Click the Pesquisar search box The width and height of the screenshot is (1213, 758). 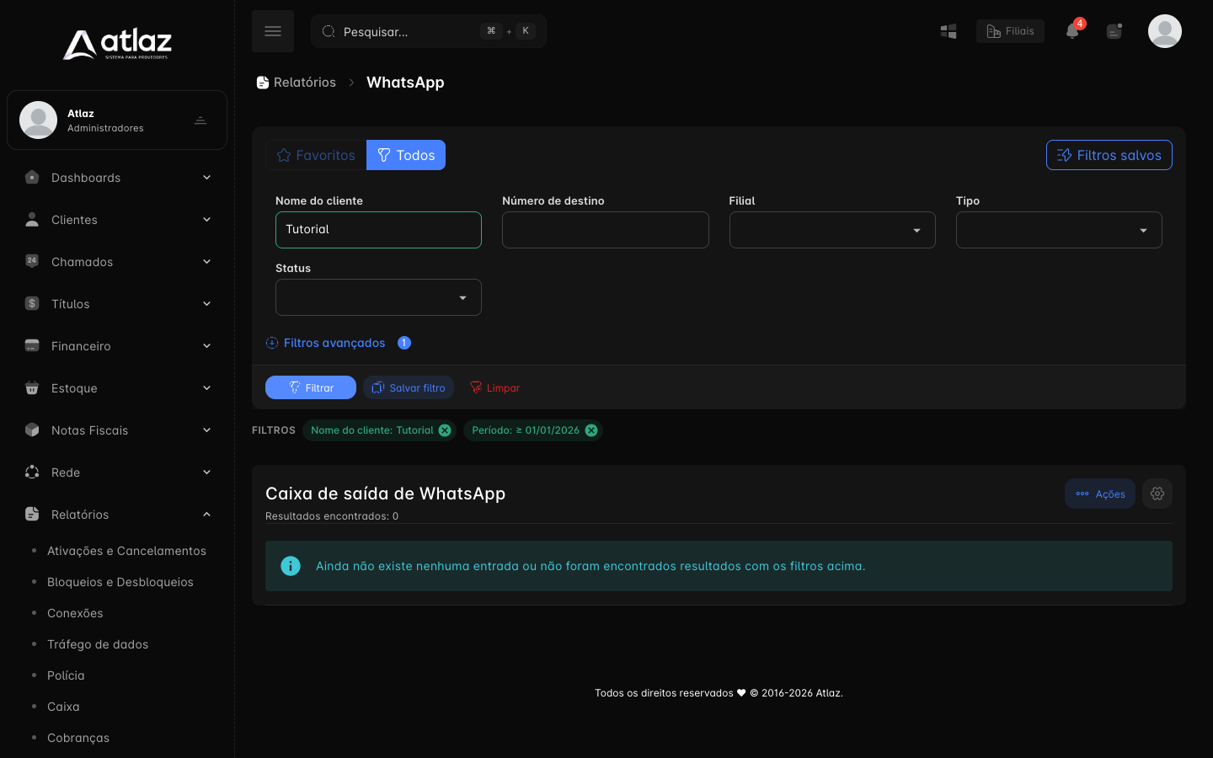(x=429, y=31)
